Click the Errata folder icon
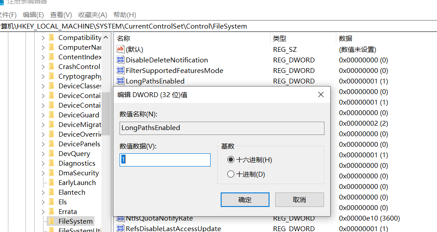This screenshot has height=232, width=437. pyautogui.click(x=51, y=211)
